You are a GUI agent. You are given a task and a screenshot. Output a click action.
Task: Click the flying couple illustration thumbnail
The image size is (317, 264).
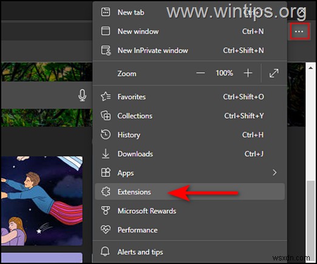(x=42, y=201)
